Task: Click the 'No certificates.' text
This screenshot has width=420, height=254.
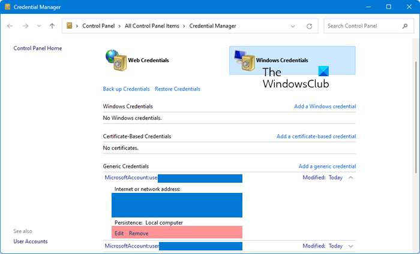Action: (121, 148)
